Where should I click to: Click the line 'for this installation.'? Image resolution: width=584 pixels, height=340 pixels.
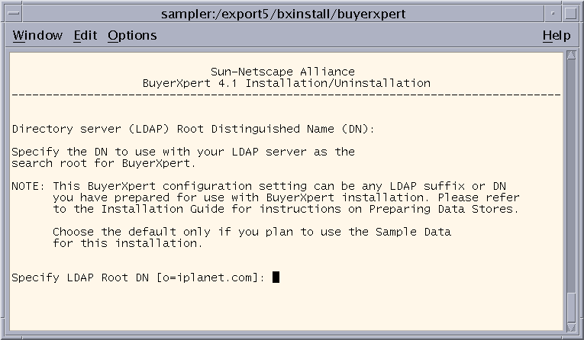pyautogui.click(x=127, y=243)
